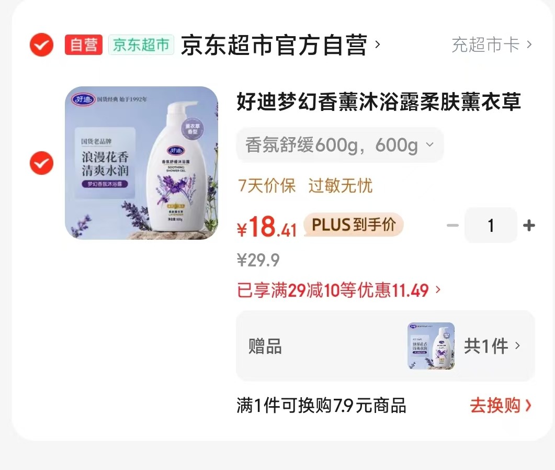The image size is (555, 470).
Task: Open 充超市卡 recharge link
Action: [491, 44]
